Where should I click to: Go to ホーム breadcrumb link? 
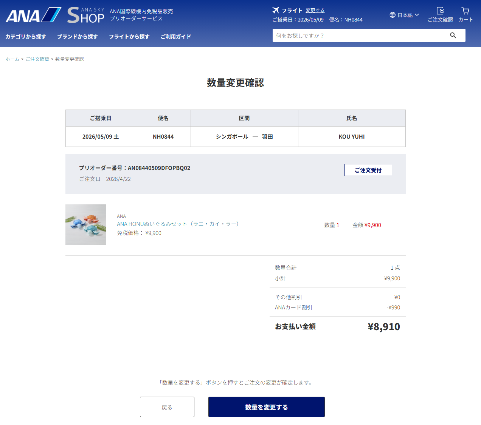pos(12,59)
